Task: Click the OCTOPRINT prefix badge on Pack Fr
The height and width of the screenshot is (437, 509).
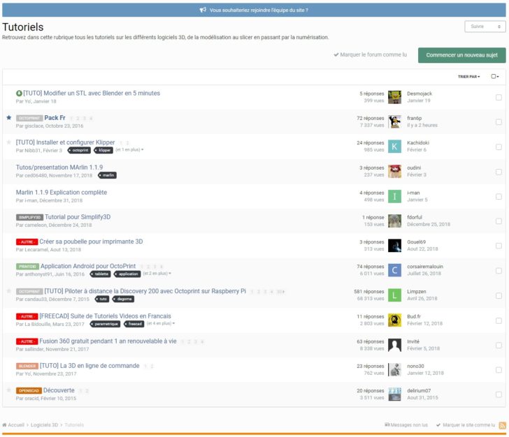Action: click(29, 119)
